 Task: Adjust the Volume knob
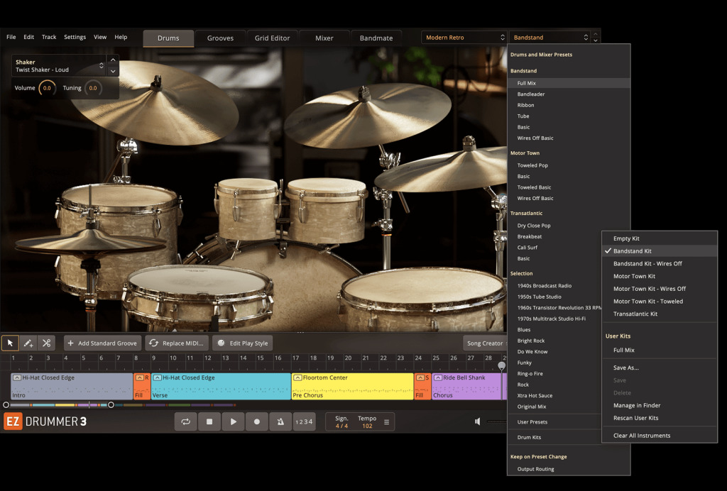coord(47,88)
